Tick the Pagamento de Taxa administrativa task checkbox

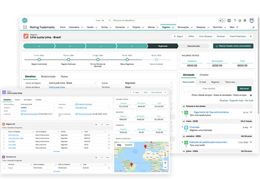(191, 112)
